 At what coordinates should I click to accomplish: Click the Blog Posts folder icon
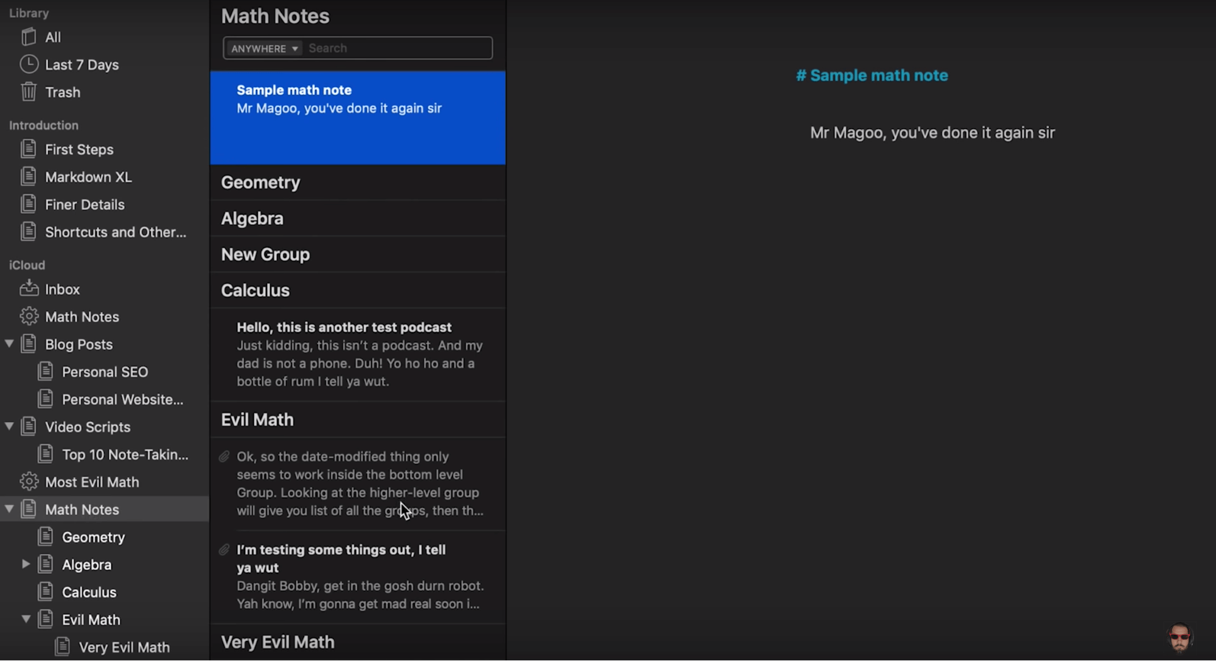[29, 343]
